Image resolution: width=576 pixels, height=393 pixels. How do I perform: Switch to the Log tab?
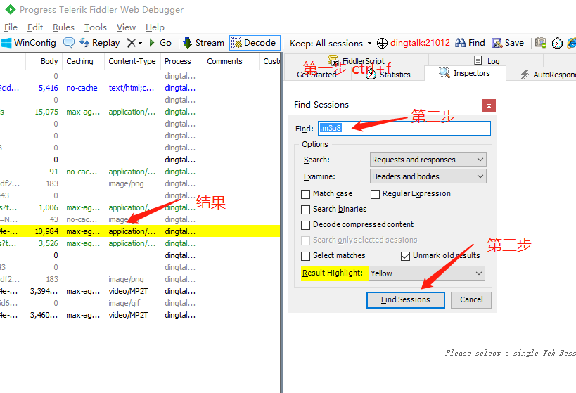coord(487,60)
